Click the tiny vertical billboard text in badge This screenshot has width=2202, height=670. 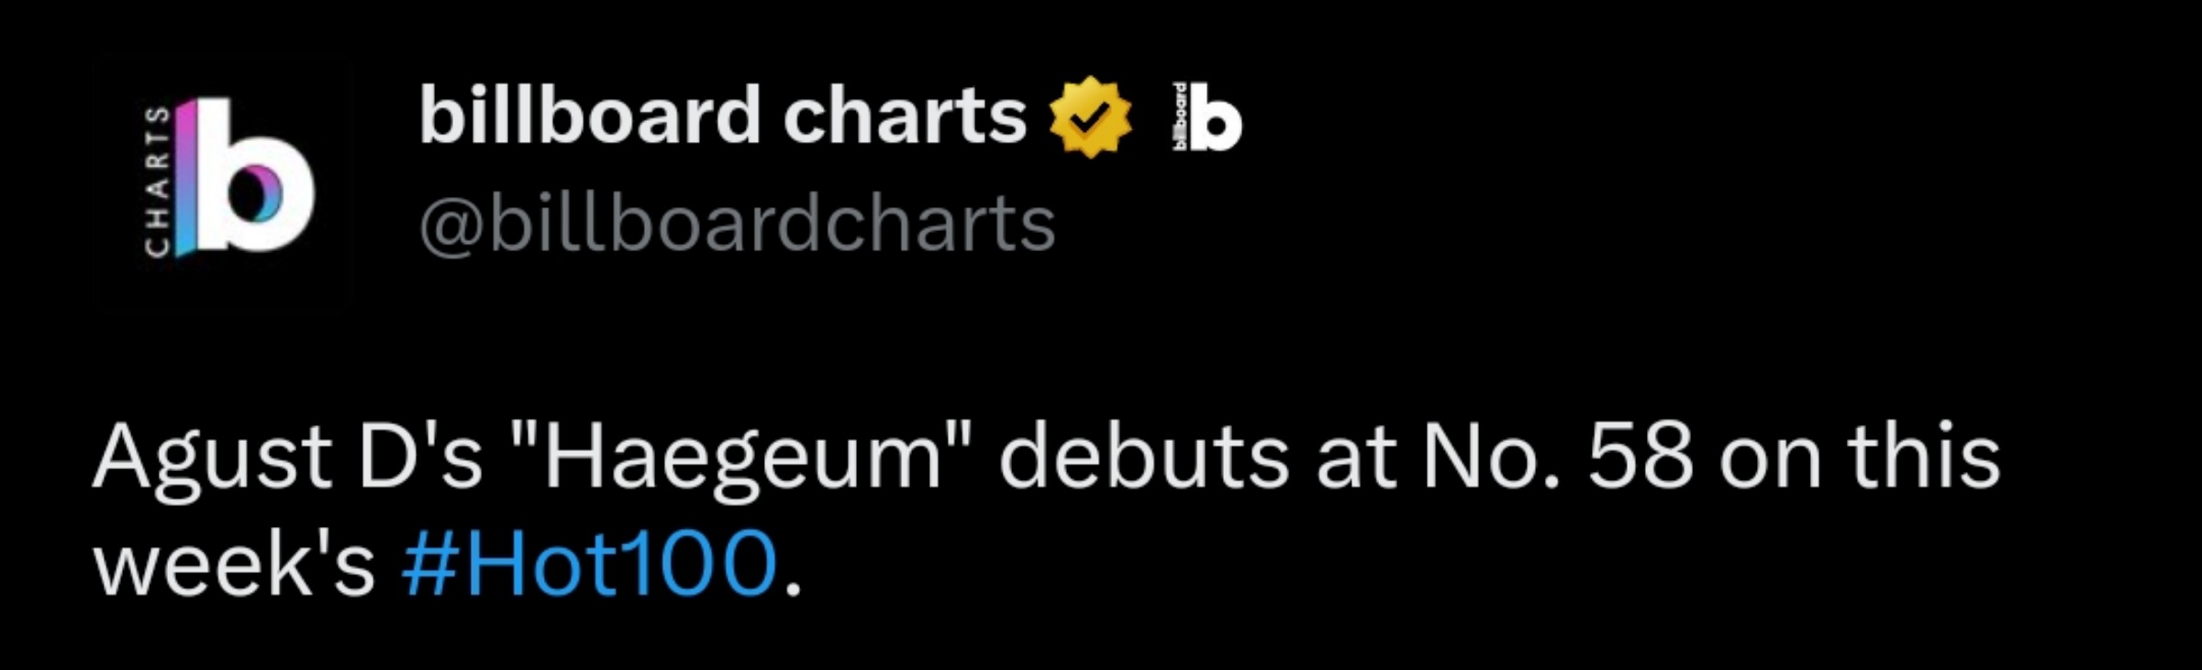pos(1179,116)
